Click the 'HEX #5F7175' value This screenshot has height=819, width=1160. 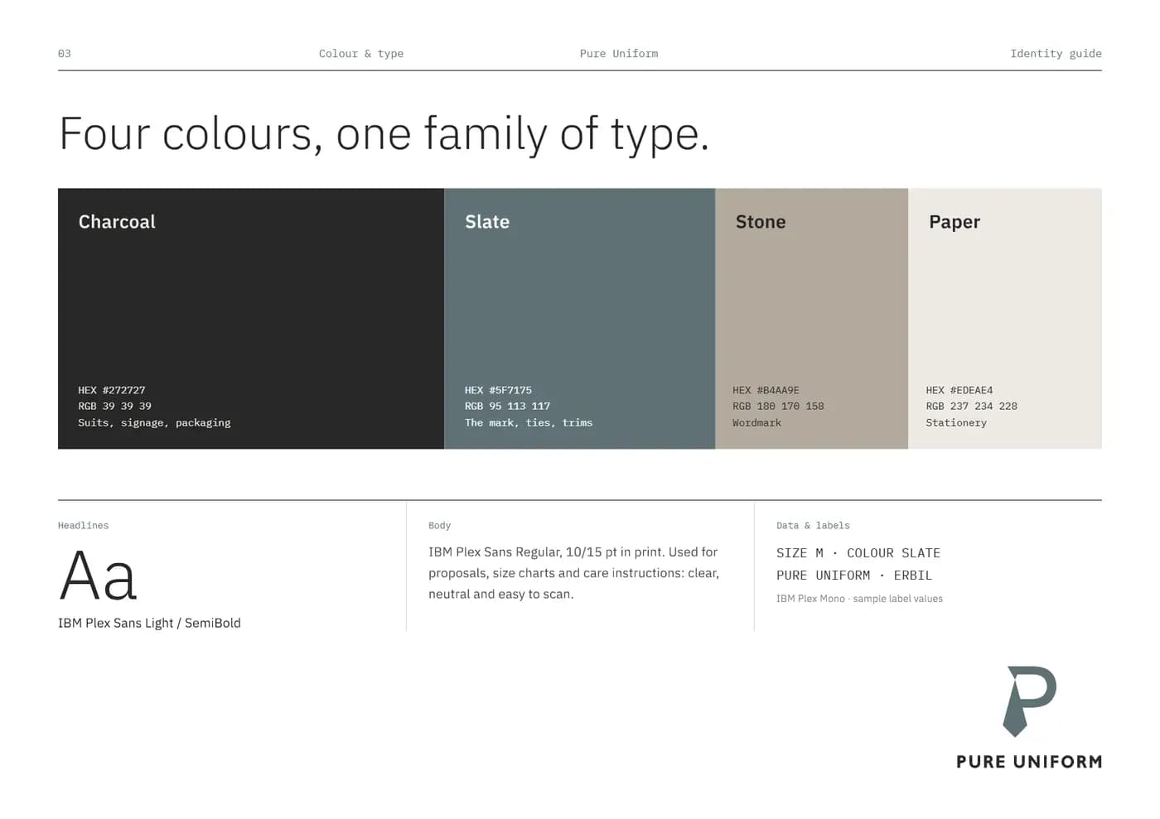coord(499,390)
